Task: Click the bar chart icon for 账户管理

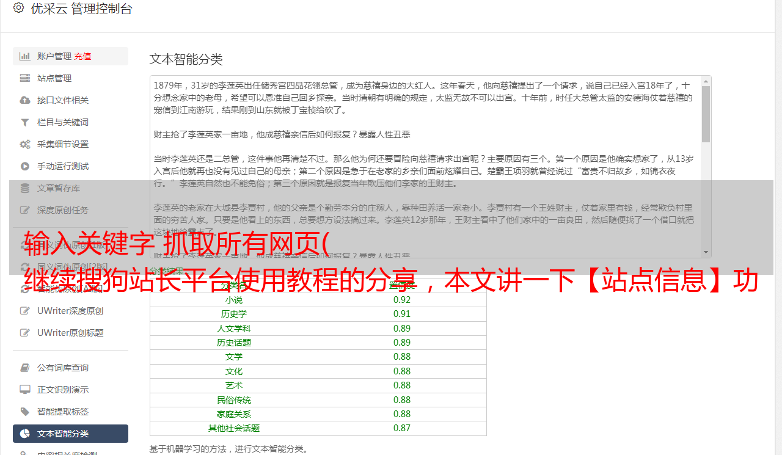Action: [25, 56]
